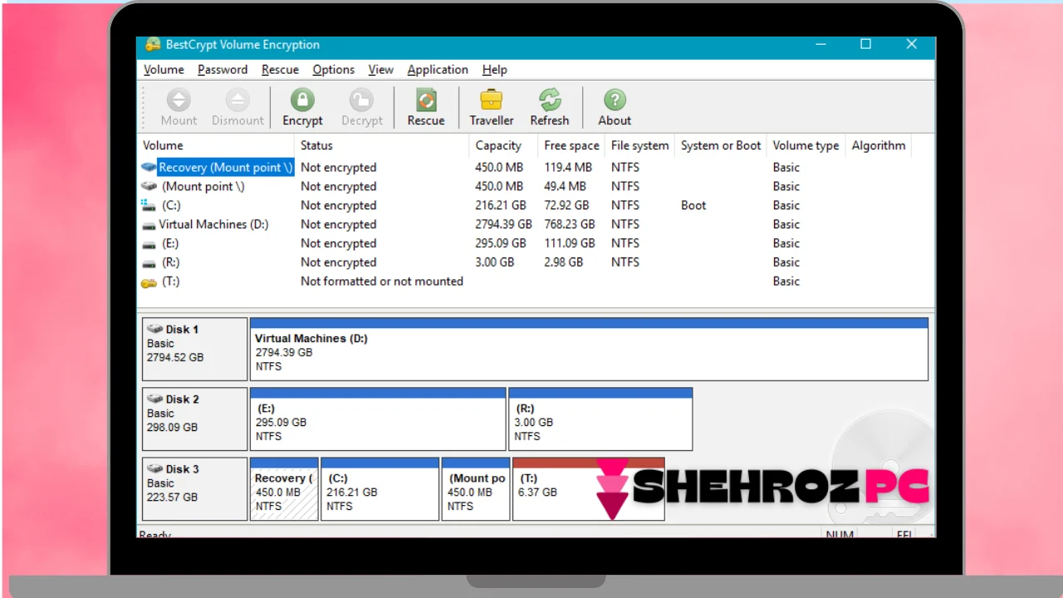The width and height of the screenshot is (1063, 598).
Task: Click the (C:) Windows drive icon
Action: [x=149, y=205]
